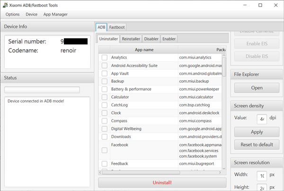Click the app list vertical scrollbar thumb
Image resolution: width=284 pixels, height=191 pixels.
coord(224,67)
